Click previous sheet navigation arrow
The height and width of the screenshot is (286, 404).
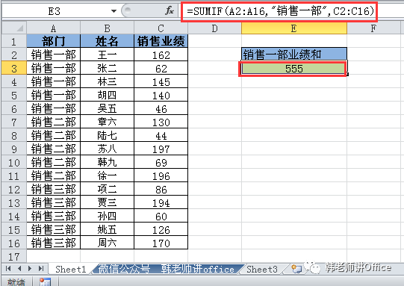(19, 269)
